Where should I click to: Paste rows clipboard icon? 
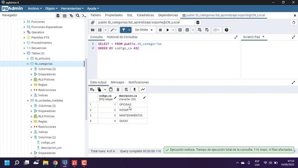tap(111, 90)
